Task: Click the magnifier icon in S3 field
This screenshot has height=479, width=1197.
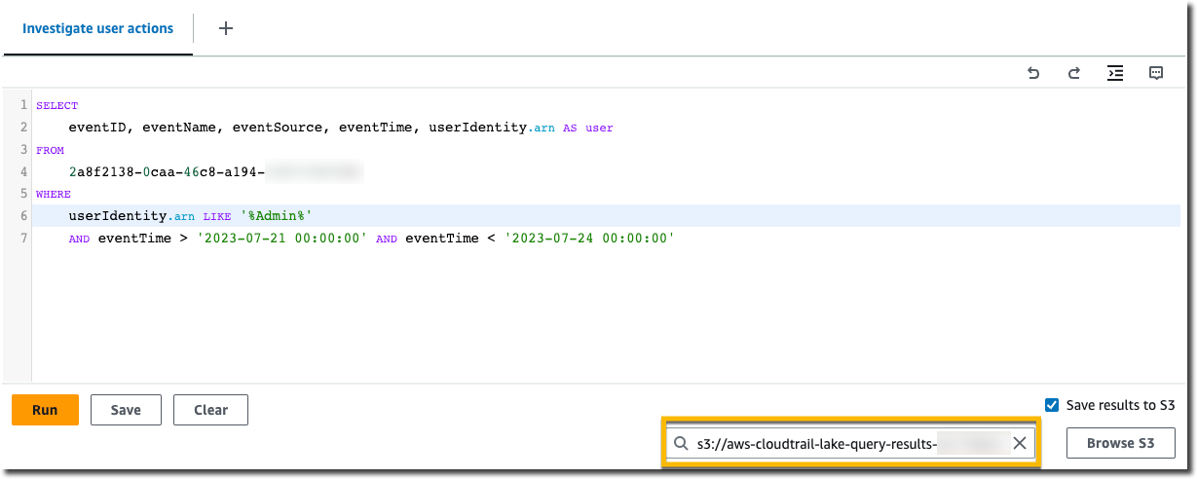Action: coord(682,444)
